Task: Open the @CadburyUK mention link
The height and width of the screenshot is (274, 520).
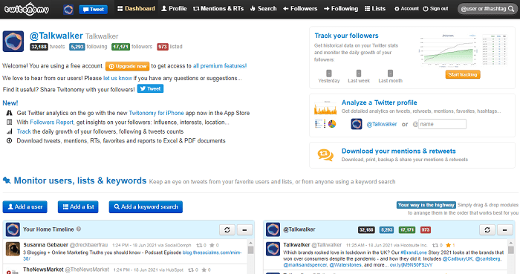Action: click(x=458, y=258)
